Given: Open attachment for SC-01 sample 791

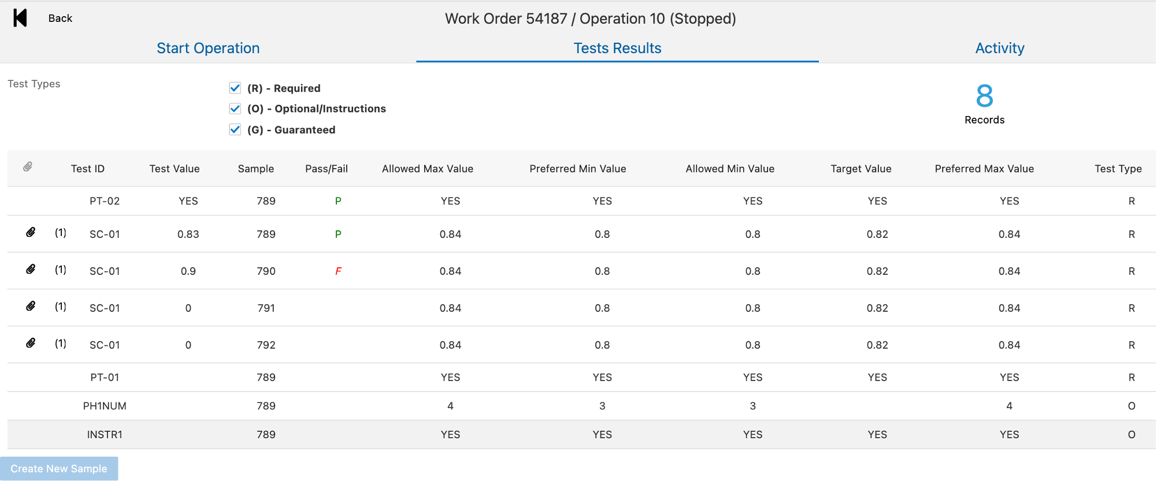Looking at the screenshot, I should (x=31, y=307).
